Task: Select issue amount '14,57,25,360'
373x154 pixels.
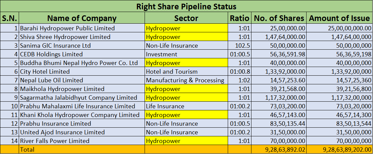Action: (x=340, y=80)
